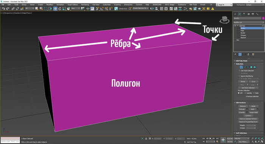Viewport: 265px width, 144px height.
Task: Click the Target Weld button
Action: pos(253,112)
